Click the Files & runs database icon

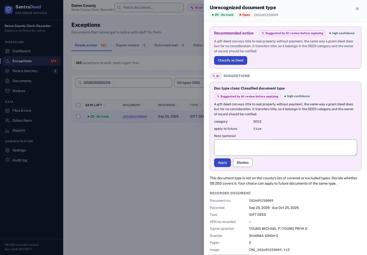point(7,110)
